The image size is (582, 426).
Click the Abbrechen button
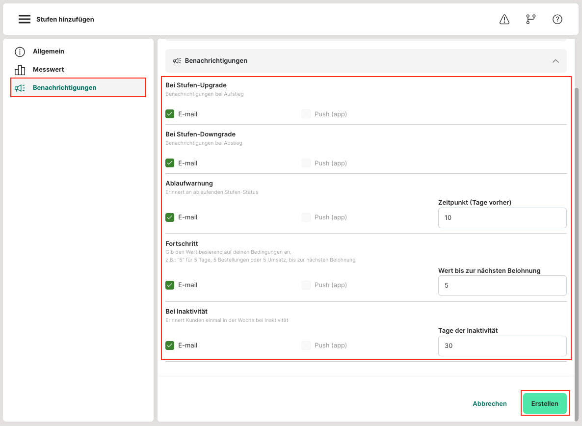pyautogui.click(x=489, y=403)
